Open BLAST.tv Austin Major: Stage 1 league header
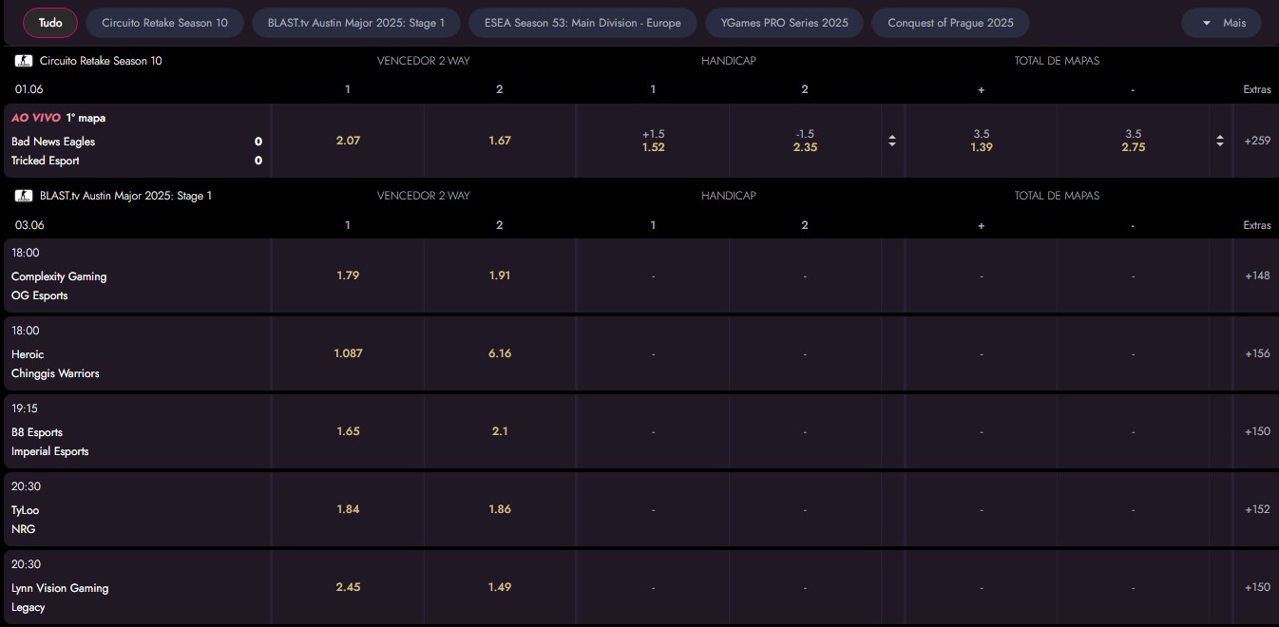The width and height of the screenshot is (1279, 627). [x=125, y=196]
